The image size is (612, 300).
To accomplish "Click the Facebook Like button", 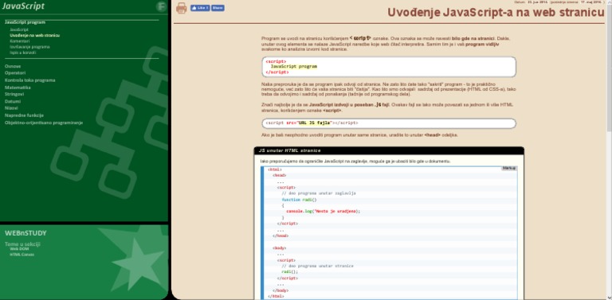I will coord(200,8).
